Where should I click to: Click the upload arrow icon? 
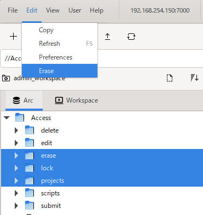(x=108, y=37)
